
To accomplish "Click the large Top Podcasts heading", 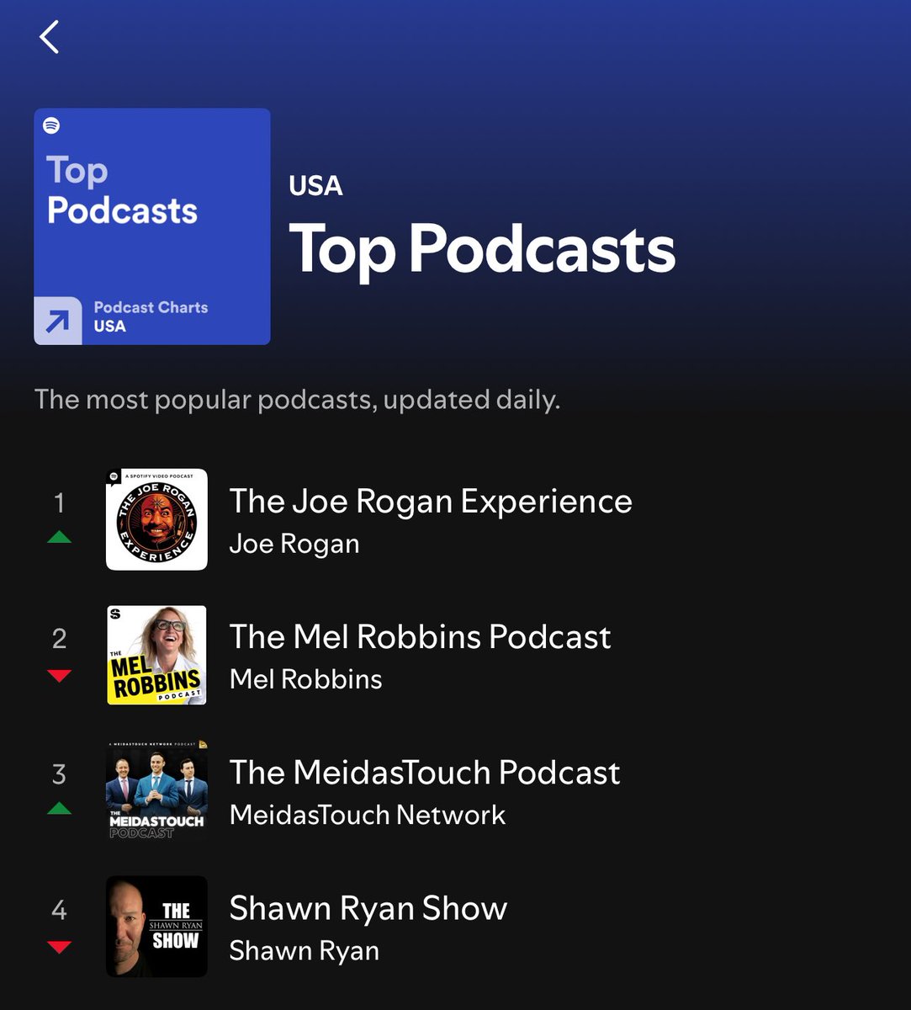I will click(x=482, y=251).
